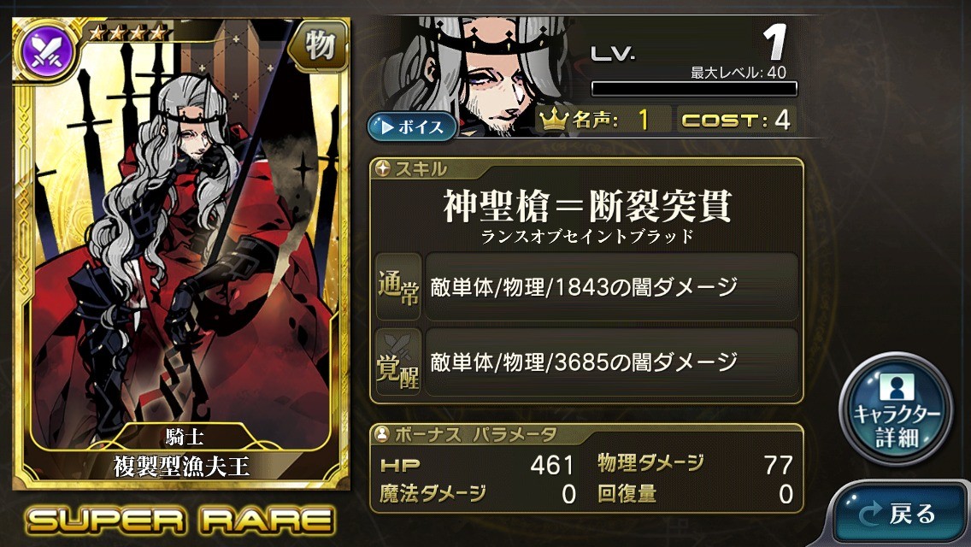
Task: Click the SUPER RARE rarity banner
Action: point(179,519)
